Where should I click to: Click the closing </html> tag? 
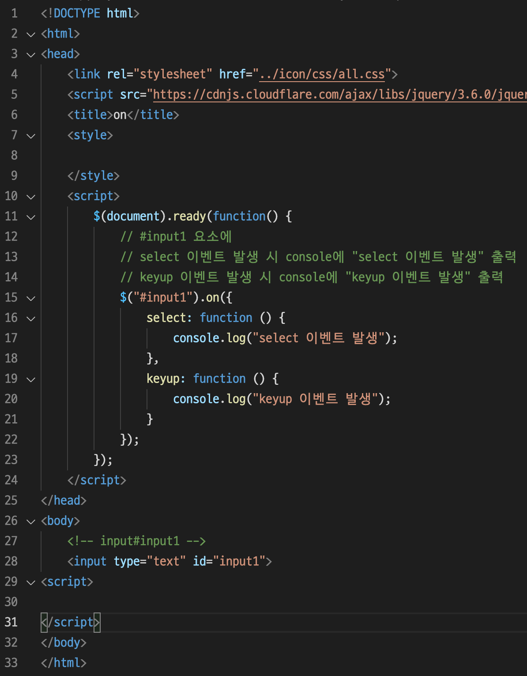pyautogui.click(x=64, y=663)
